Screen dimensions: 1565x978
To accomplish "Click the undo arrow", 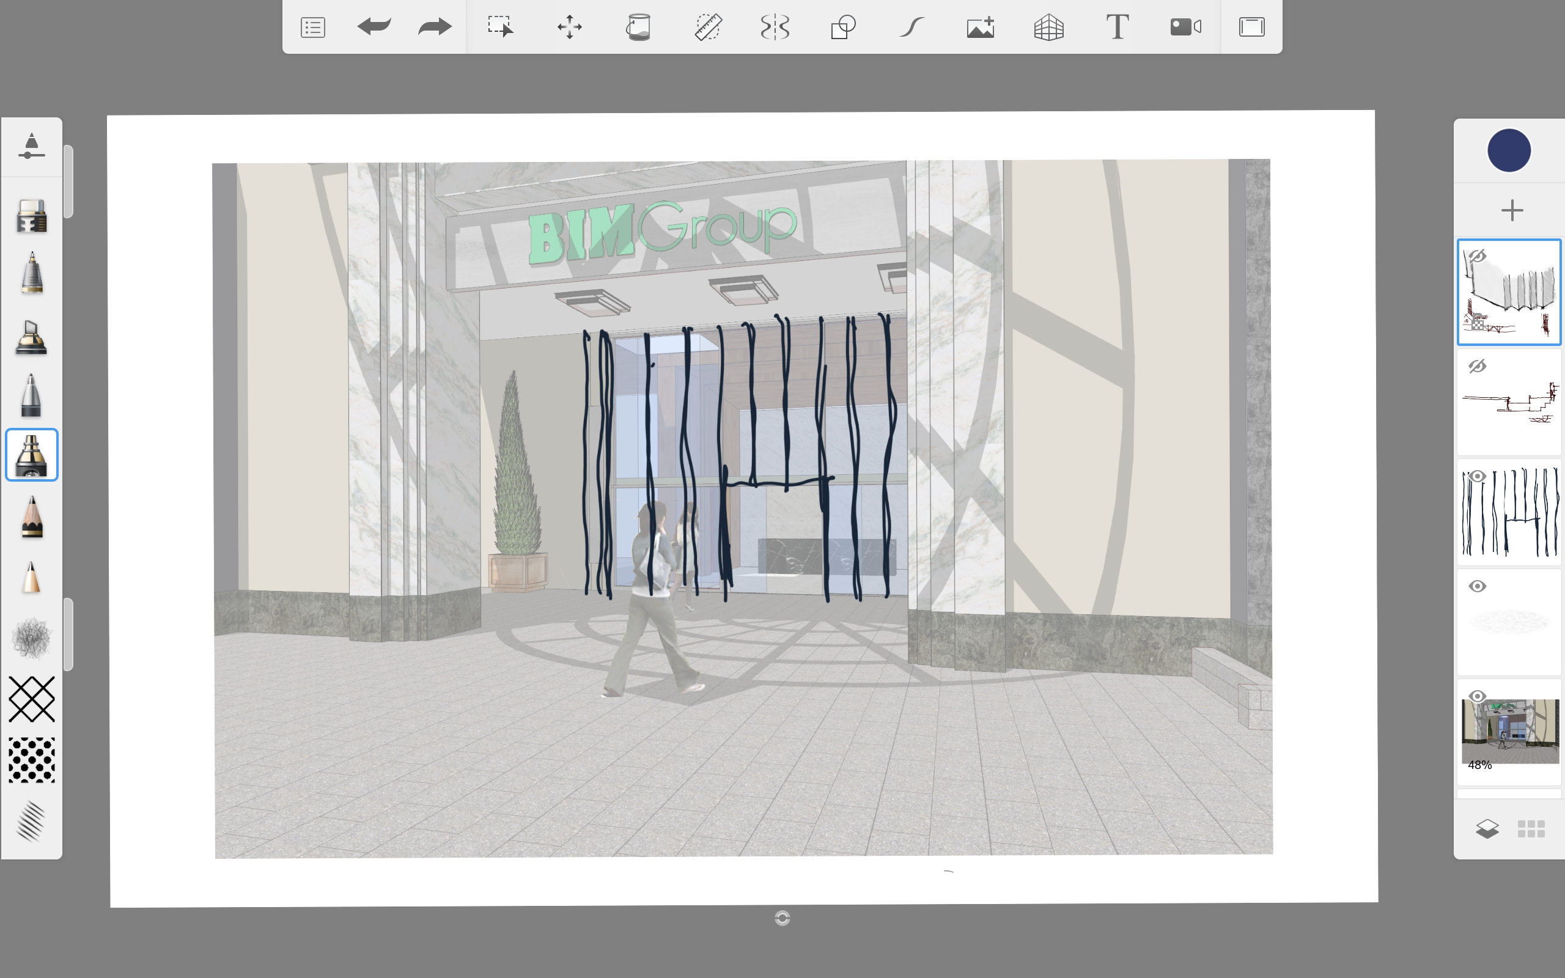I will 374,27.
